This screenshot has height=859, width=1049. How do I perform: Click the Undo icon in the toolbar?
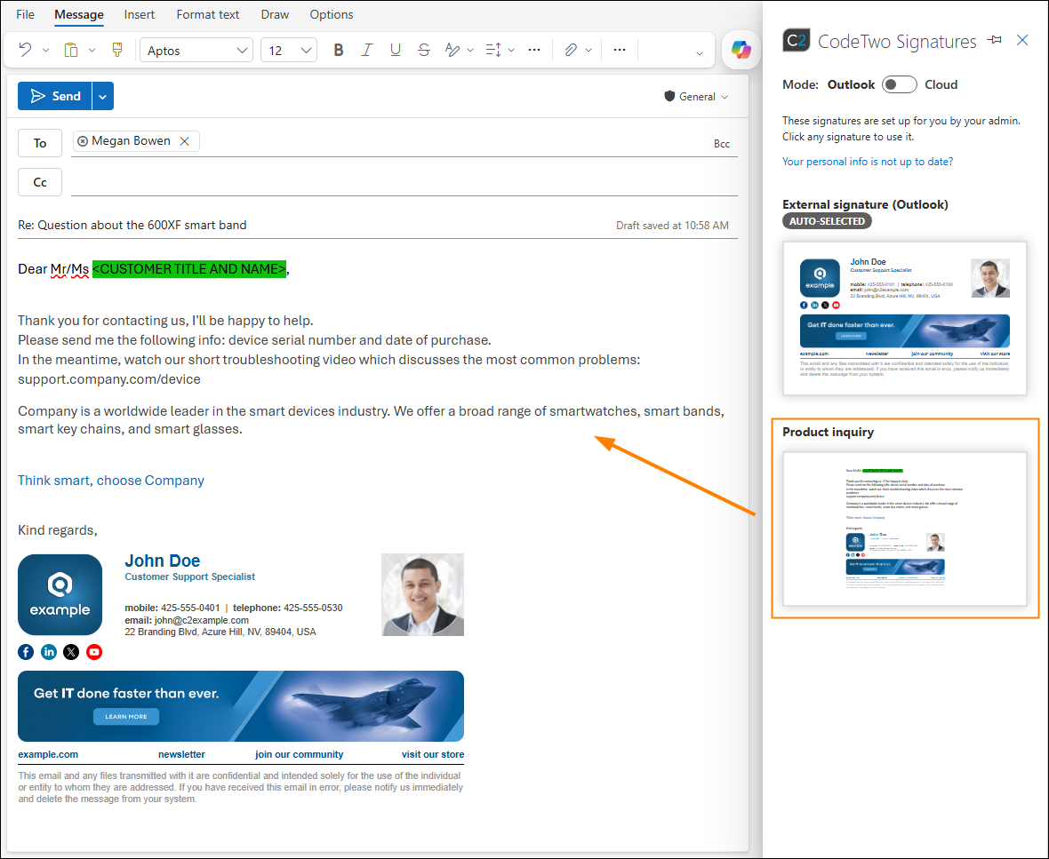(x=26, y=50)
